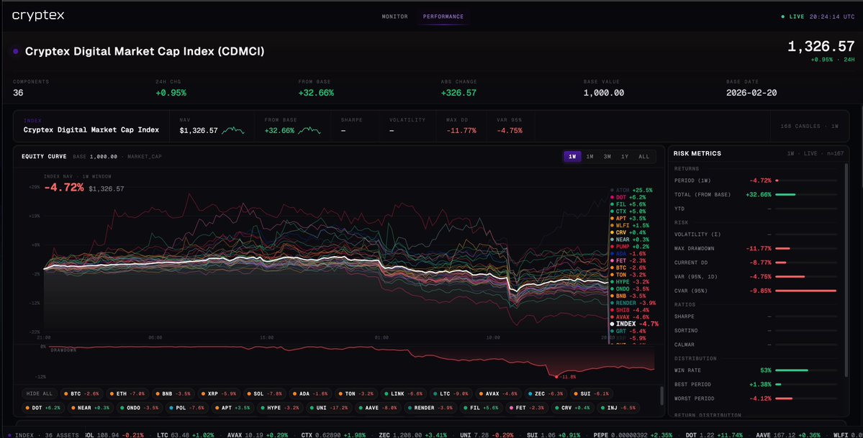Select the 1W chart range
The image size is (863, 438).
click(572, 157)
